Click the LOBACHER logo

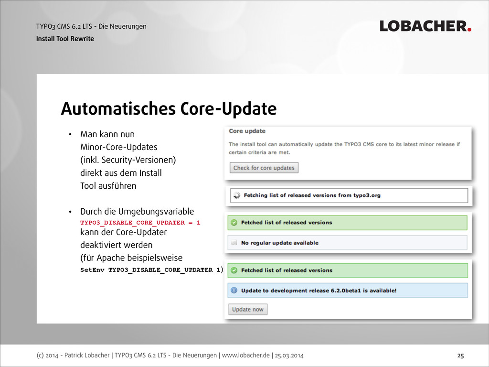click(x=425, y=26)
